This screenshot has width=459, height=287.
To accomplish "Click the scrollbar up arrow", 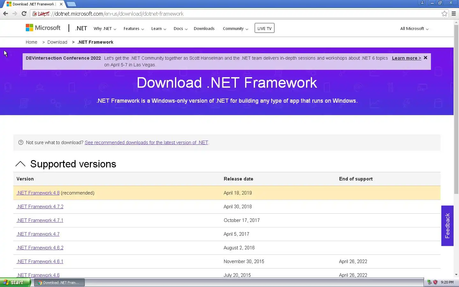I will 456,22.
